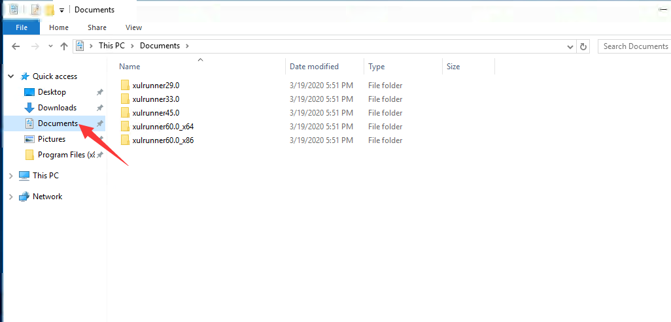Open the Downloads icon in sidebar
671x322 pixels.
click(29, 108)
